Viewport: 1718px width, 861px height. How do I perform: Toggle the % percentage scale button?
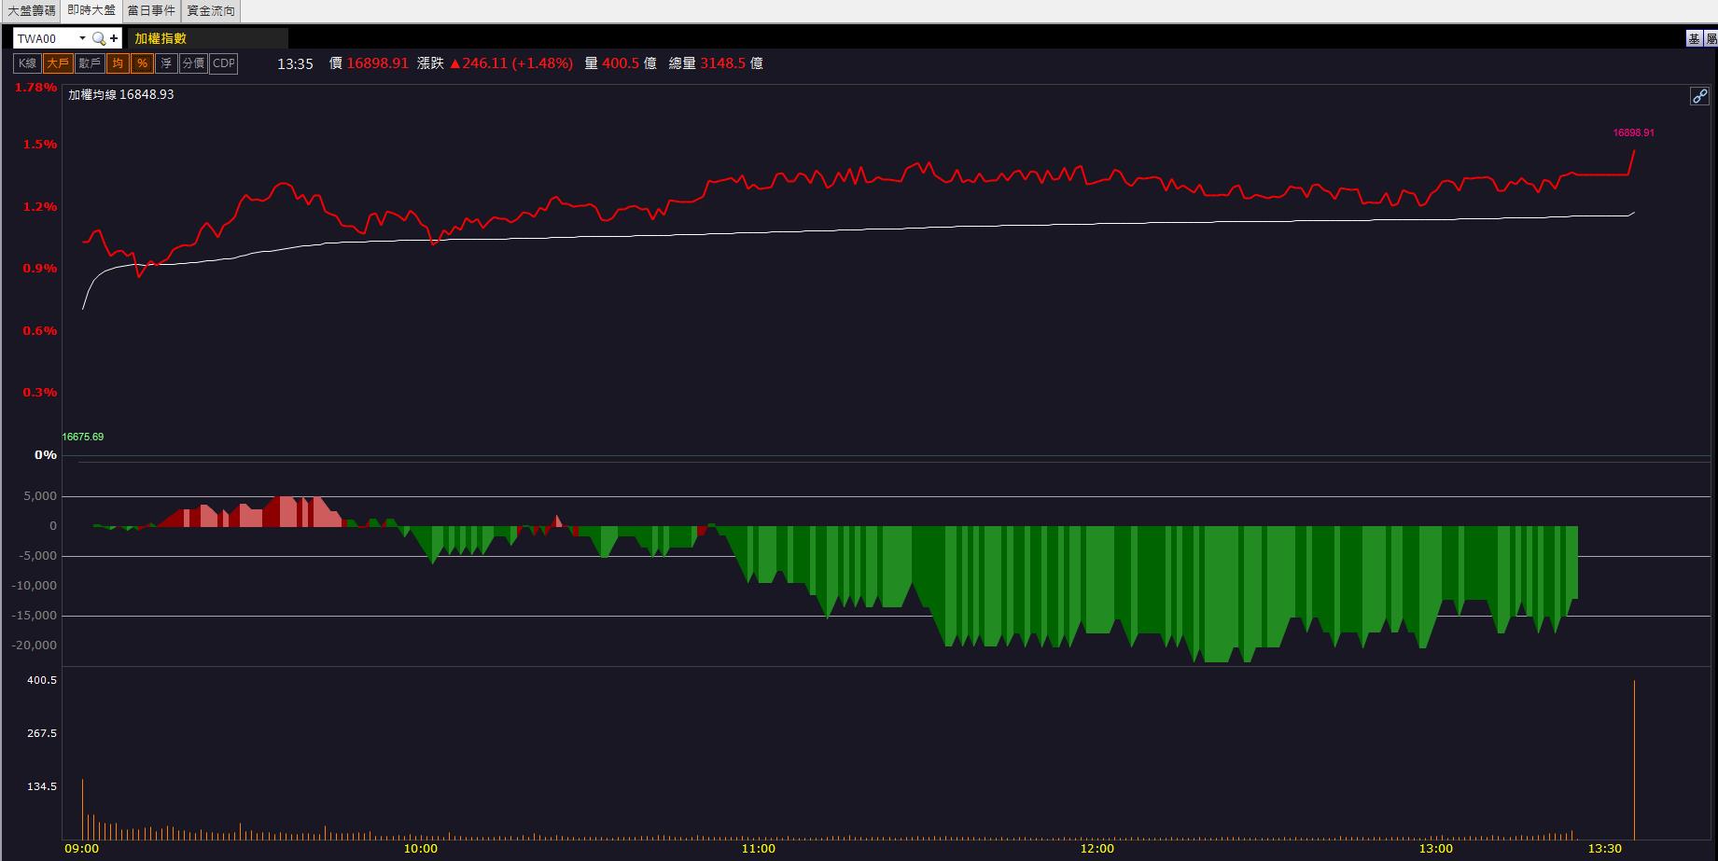tap(142, 63)
